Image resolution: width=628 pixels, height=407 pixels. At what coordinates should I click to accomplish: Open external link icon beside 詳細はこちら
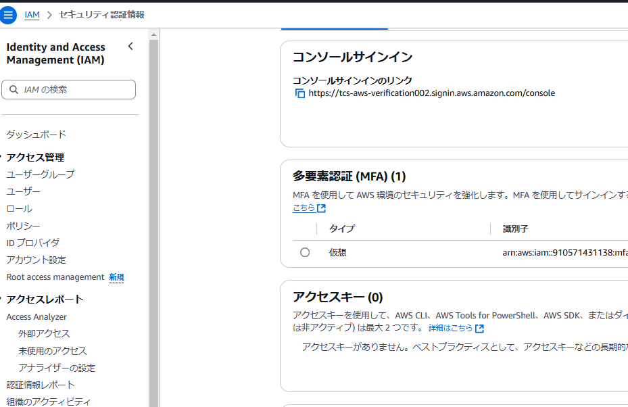click(479, 329)
